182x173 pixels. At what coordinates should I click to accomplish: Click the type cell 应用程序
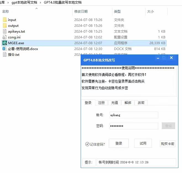121,43
